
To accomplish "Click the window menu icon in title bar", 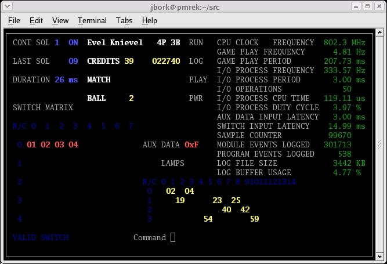I will [x=8, y=6].
